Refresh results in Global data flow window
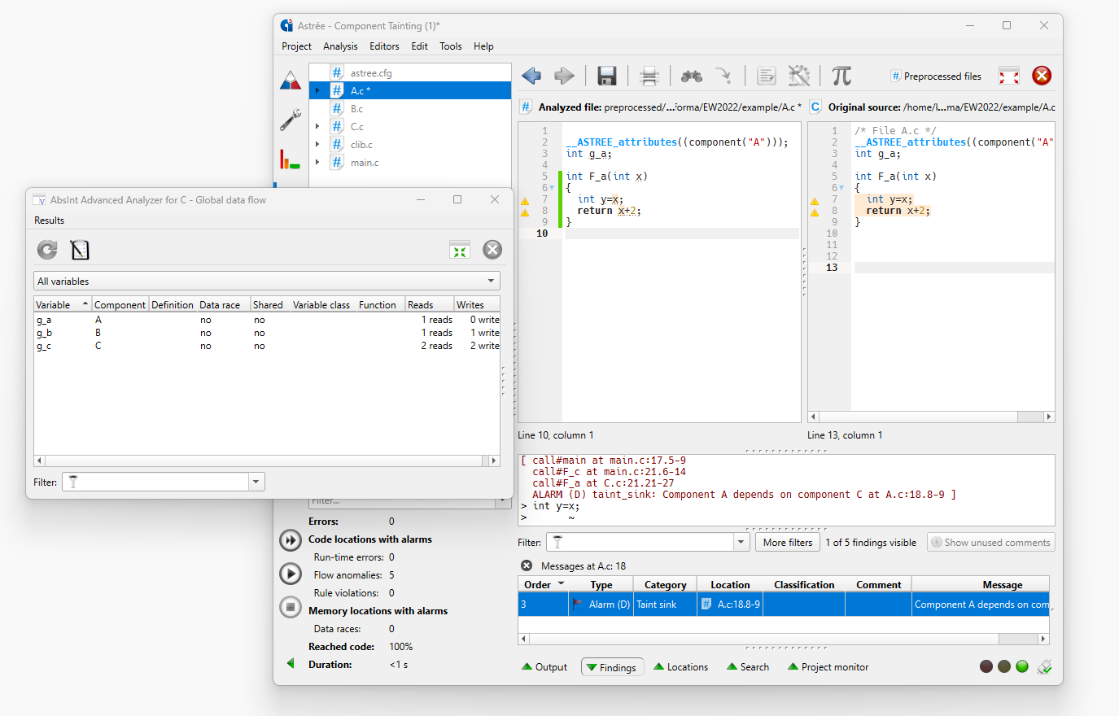 point(47,250)
